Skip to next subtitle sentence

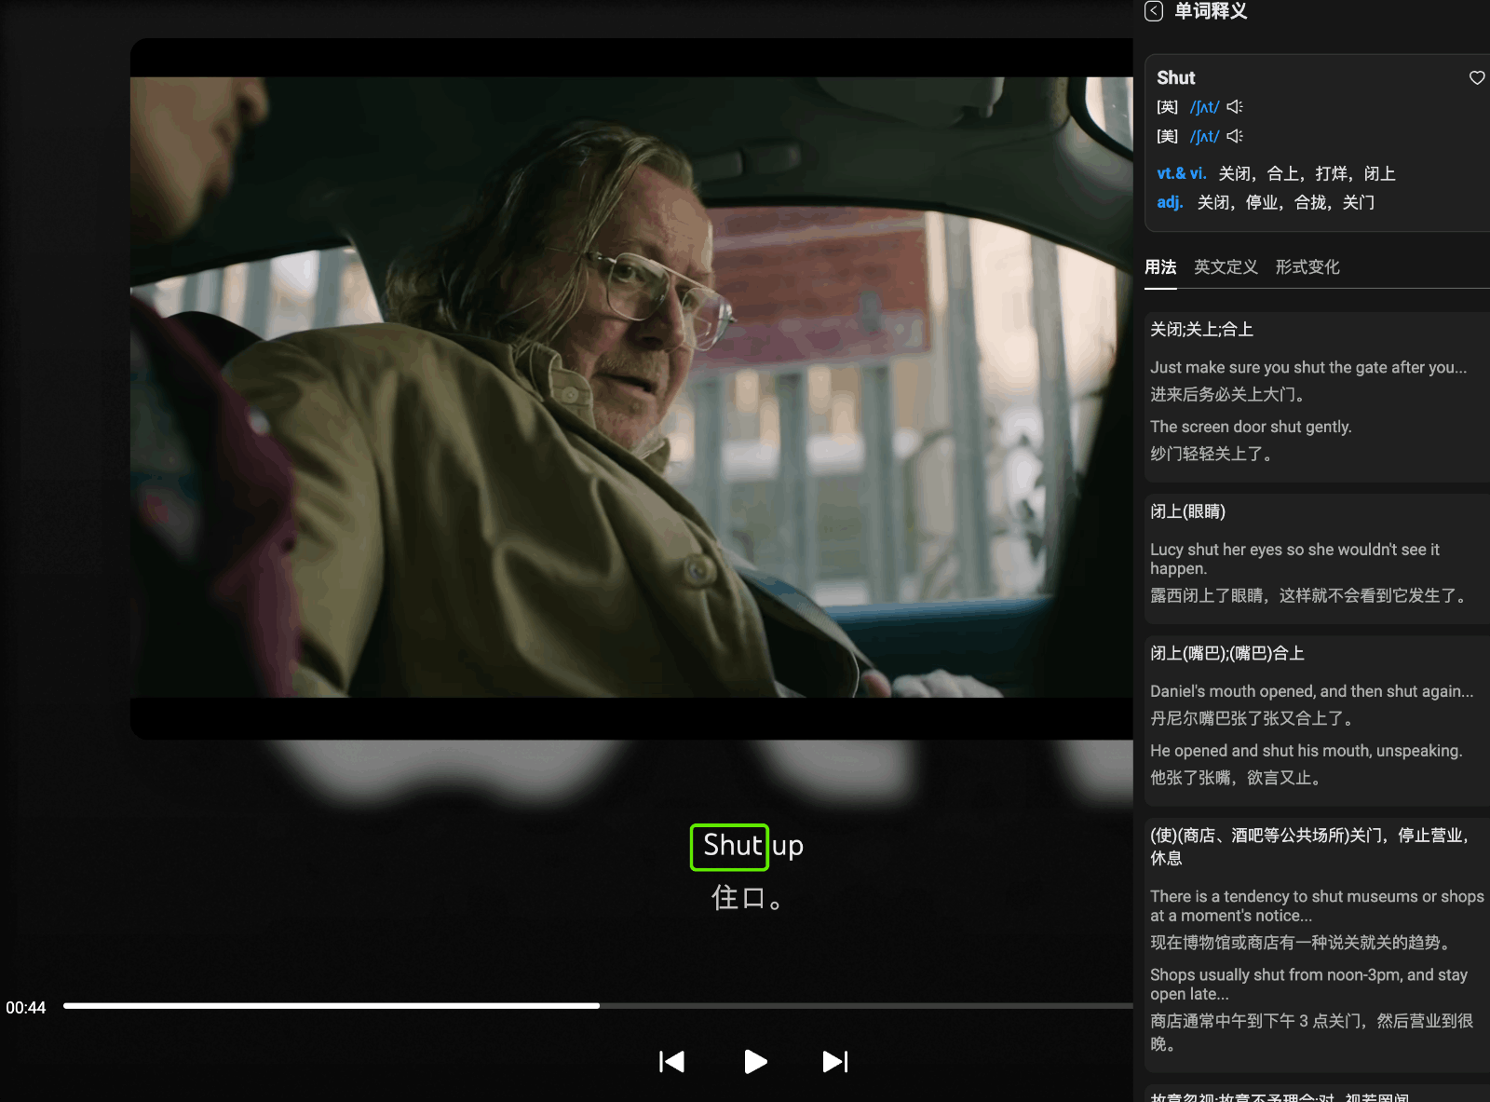click(x=834, y=1062)
